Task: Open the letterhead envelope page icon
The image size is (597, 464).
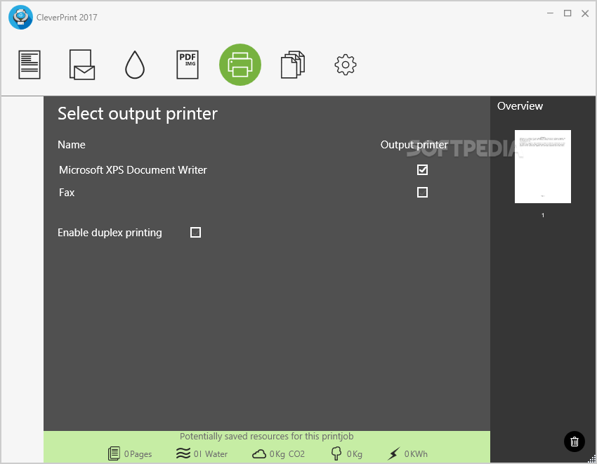Action: 82,65
